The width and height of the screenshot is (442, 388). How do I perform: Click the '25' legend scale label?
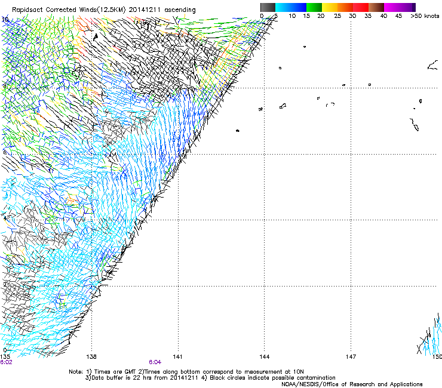(337, 16)
